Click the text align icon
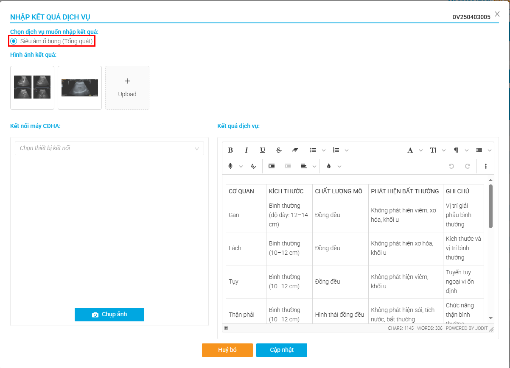Viewport: 510px width, 368px height. click(x=304, y=166)
